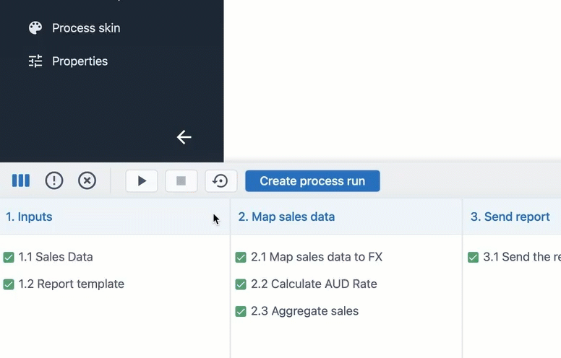Click the reset history icon button
This screenshot has width=561, height=358.
[x=220, y=181]
